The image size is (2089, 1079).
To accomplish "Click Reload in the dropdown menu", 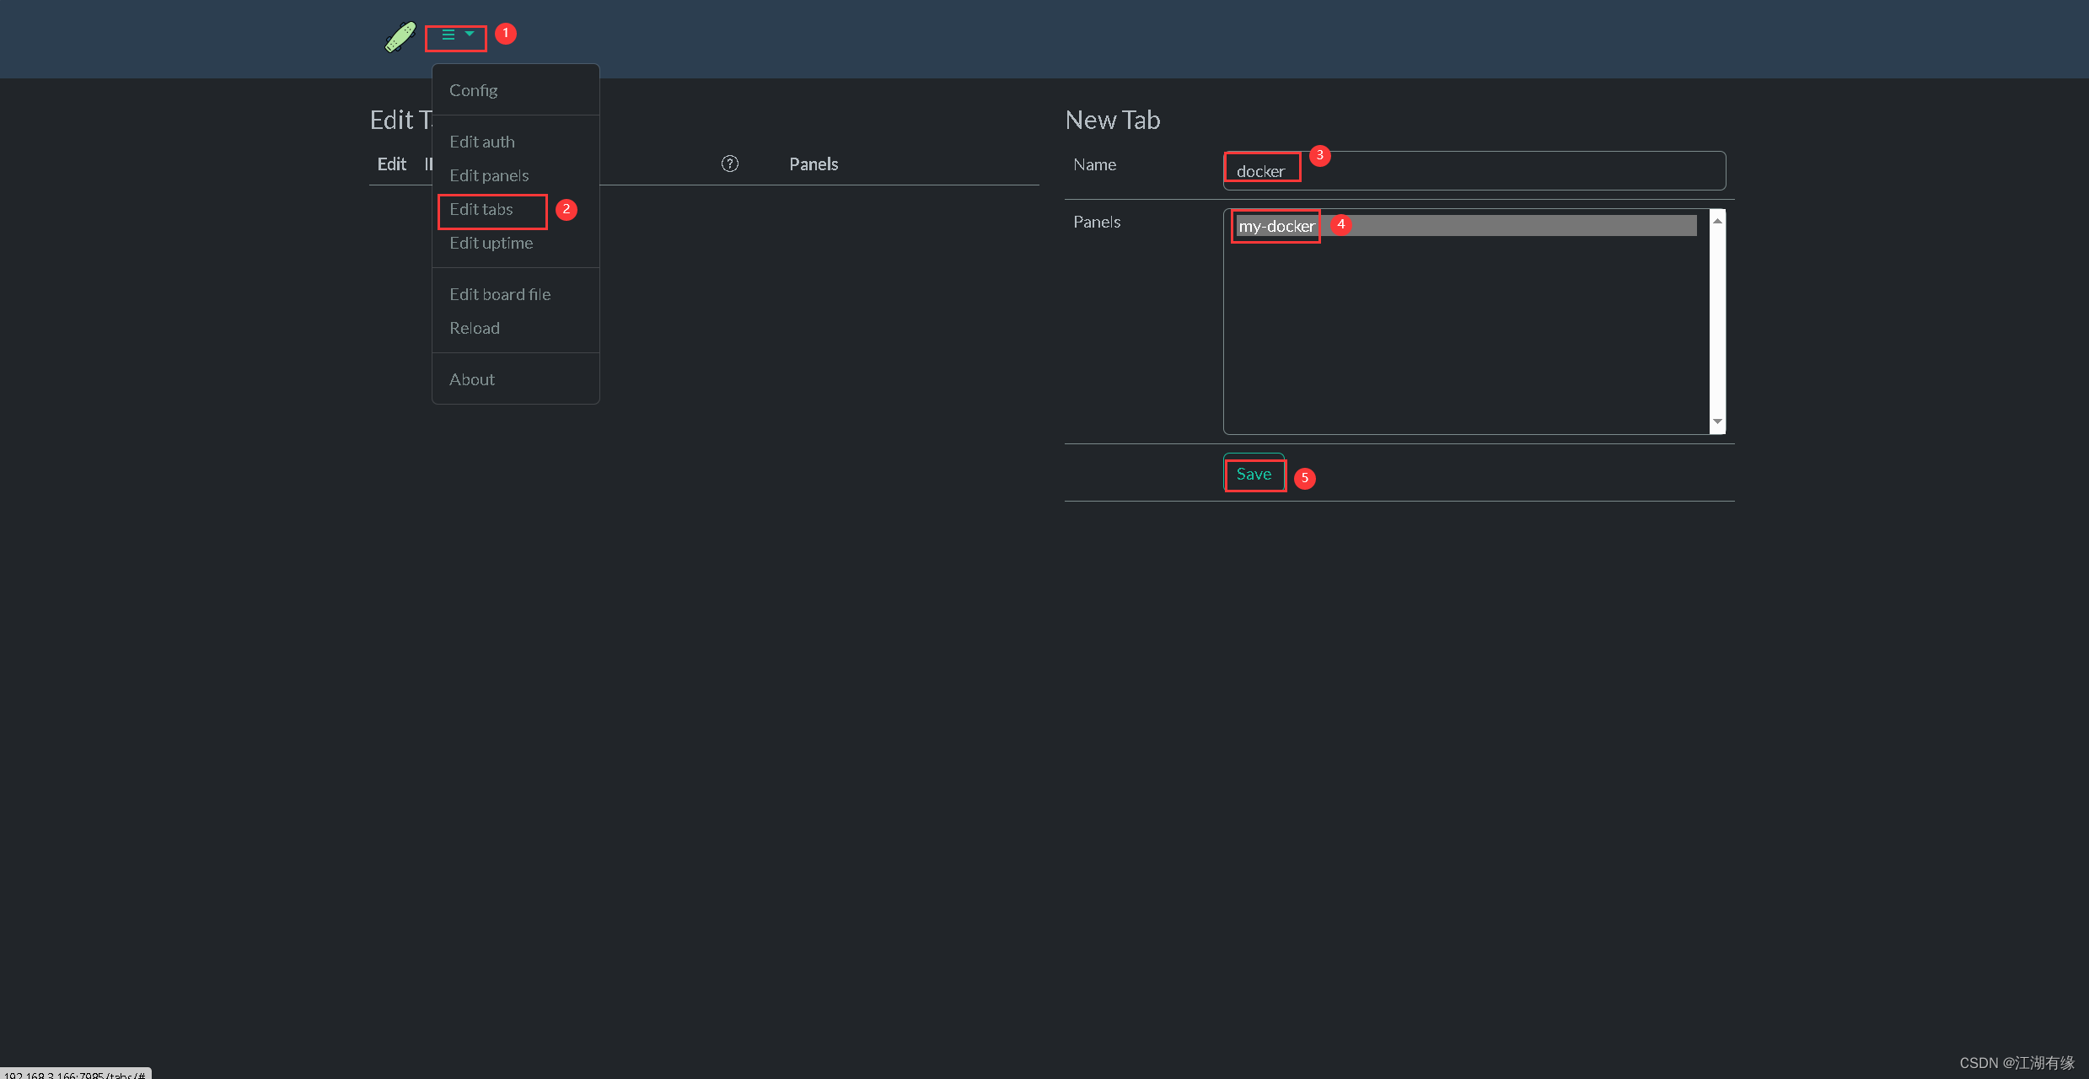I will [x=475, y=328].
